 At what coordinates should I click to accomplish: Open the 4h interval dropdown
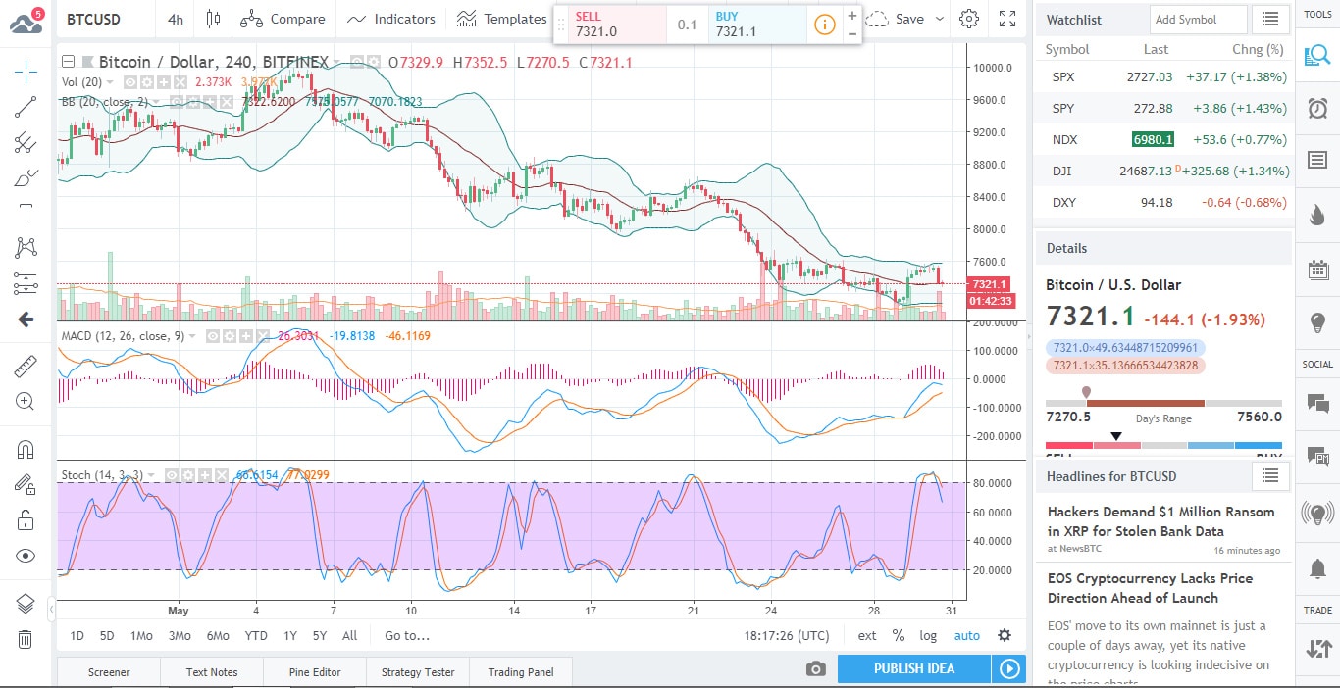pos(175,19)
